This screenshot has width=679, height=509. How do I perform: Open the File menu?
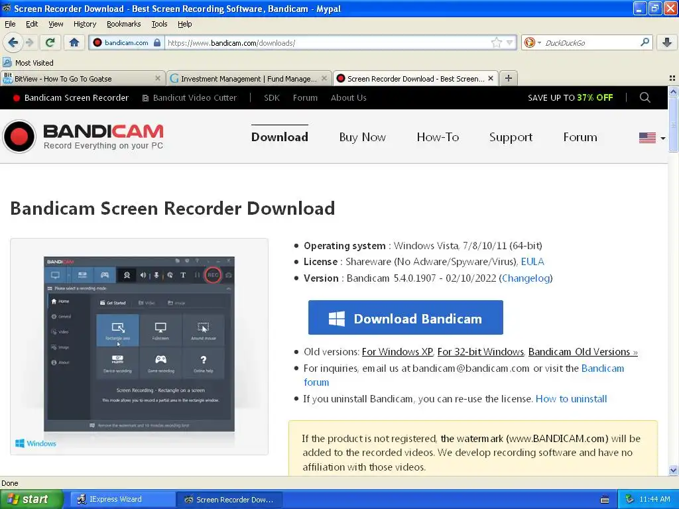(x=10, y=24)
